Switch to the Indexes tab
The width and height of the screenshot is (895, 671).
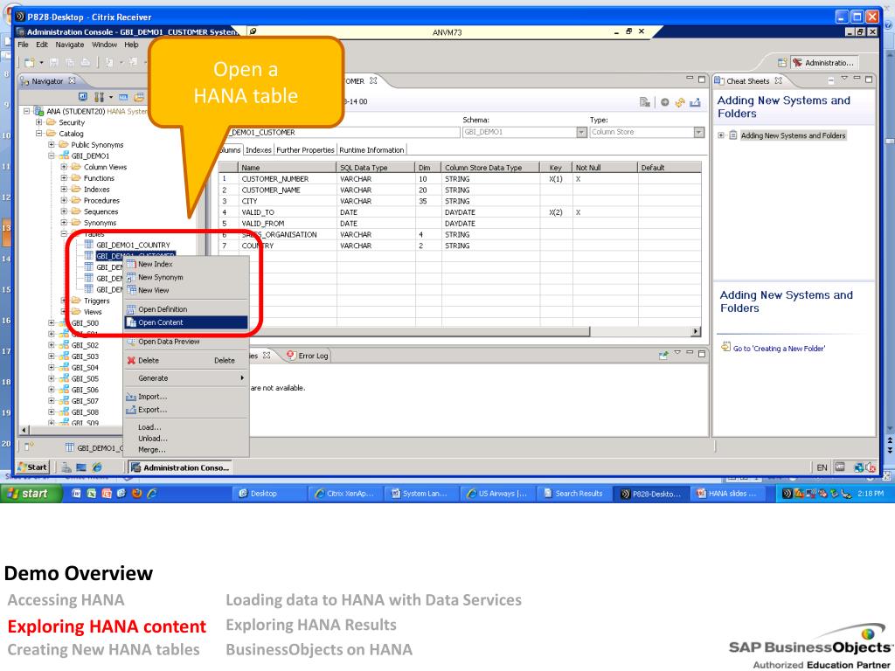point(259,150)
